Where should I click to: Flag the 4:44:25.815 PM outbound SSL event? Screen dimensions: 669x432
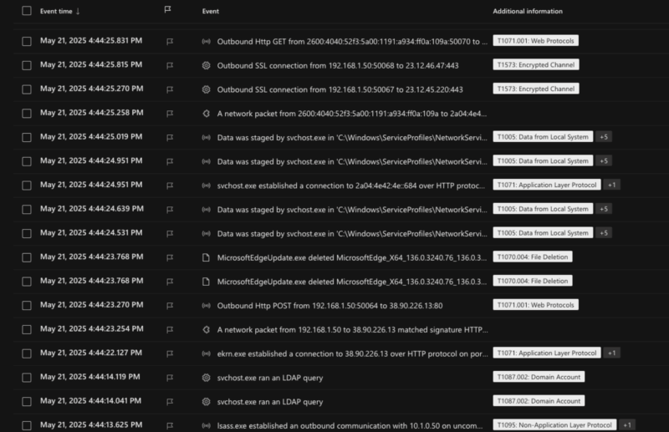pos(170,65)
